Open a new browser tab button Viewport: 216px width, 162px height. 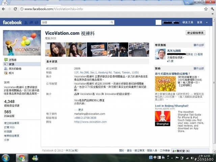tap(187, 3)
